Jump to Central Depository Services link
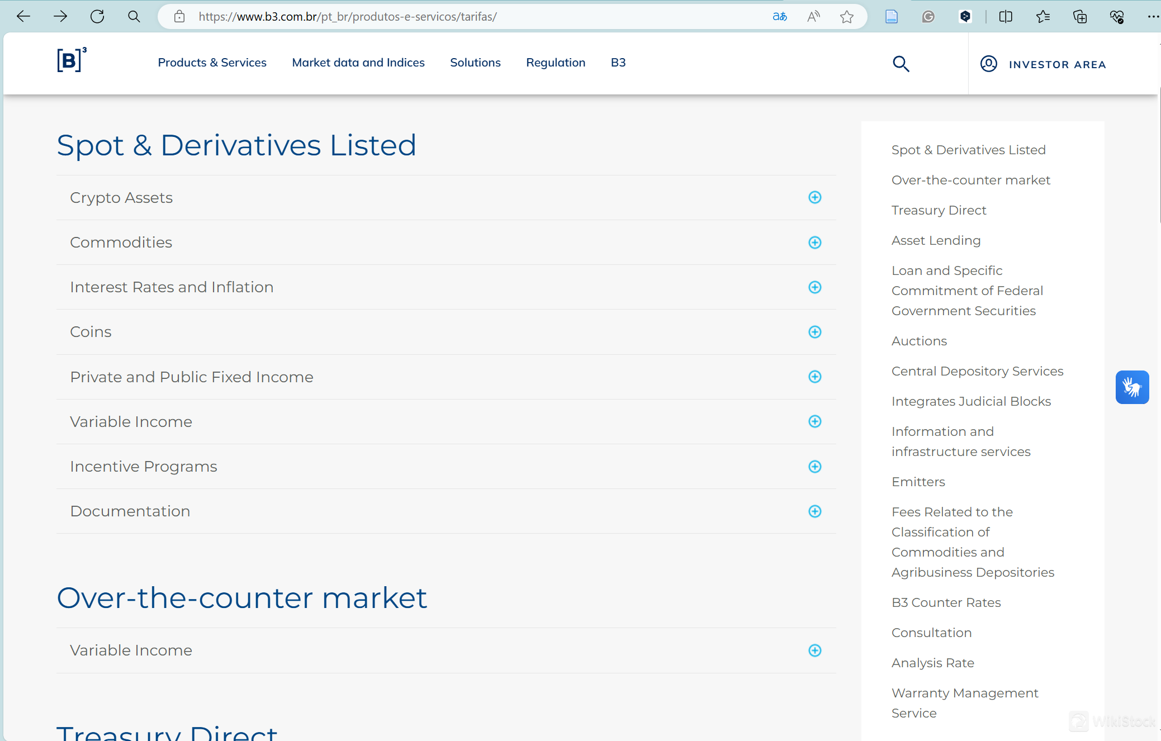The image size is (1161, 741). pyautogui.click(x=977, y=371)
